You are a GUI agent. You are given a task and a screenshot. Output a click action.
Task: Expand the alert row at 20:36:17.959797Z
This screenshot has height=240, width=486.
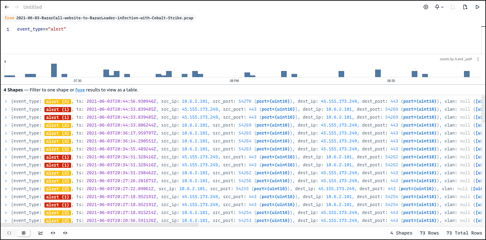pyautogui.click(x=6, y=133)
